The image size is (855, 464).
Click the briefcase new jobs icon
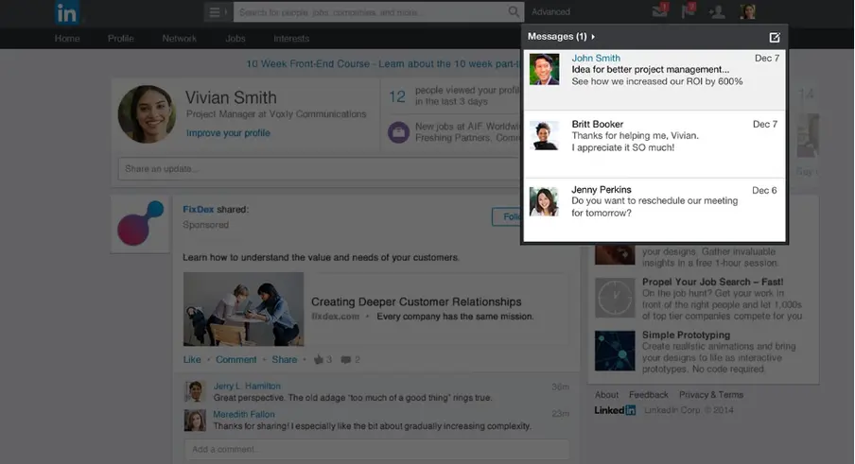coord(398,132)
